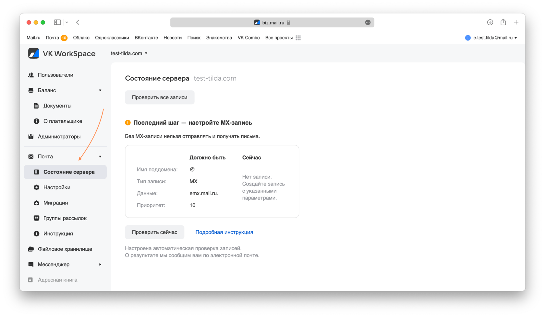Click the Сейчас column header
This screenshot has width=545, height=317.
click(x=252, y=158)
